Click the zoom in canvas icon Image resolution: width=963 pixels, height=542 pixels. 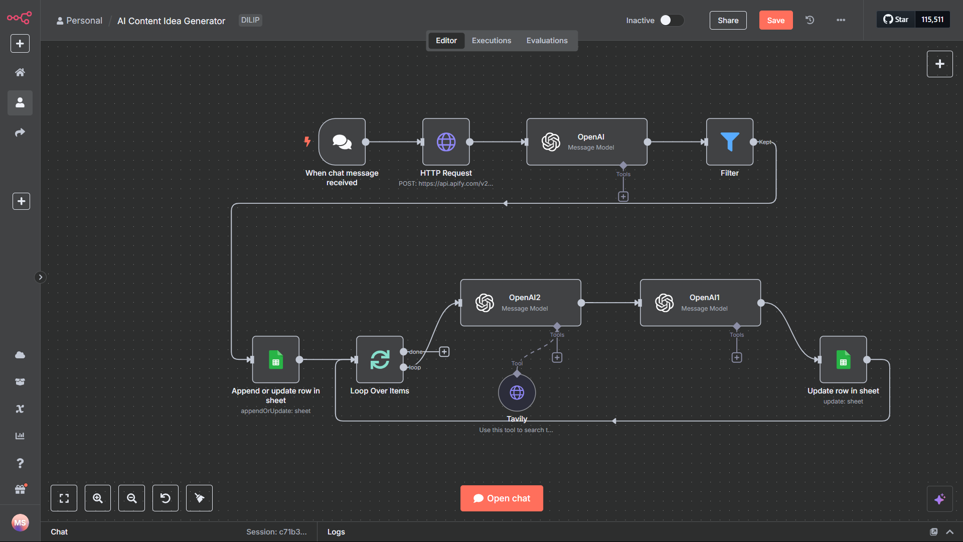[x=98, y=498]
